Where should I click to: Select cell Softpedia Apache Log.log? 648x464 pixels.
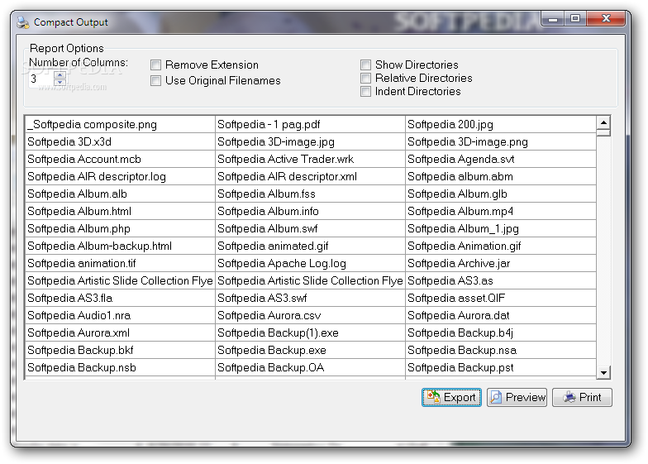[x=311, y=263]
